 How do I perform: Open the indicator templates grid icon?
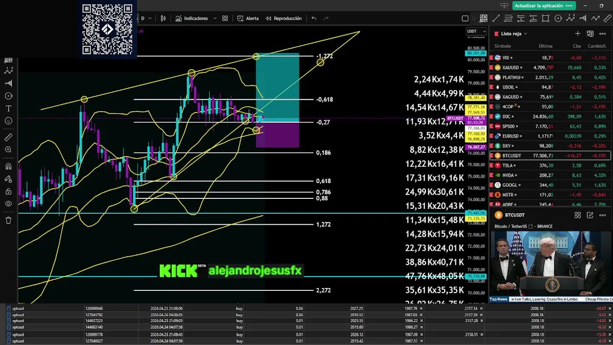[x=225, y=18]
